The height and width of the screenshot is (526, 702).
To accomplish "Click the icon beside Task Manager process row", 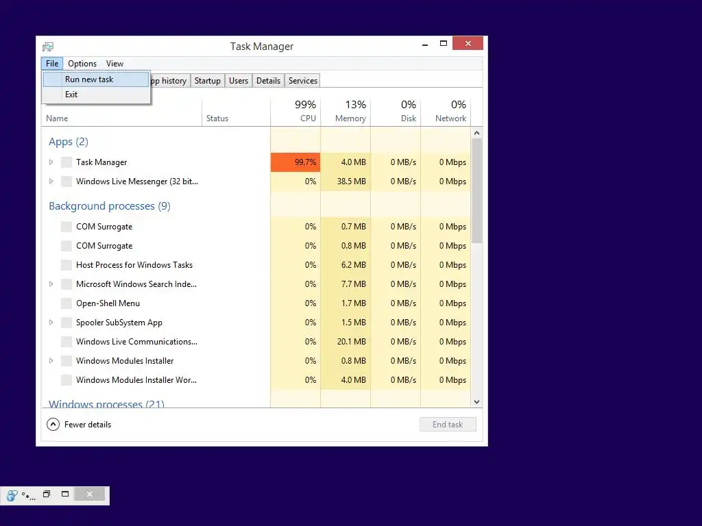I will [x=66, y=162].
